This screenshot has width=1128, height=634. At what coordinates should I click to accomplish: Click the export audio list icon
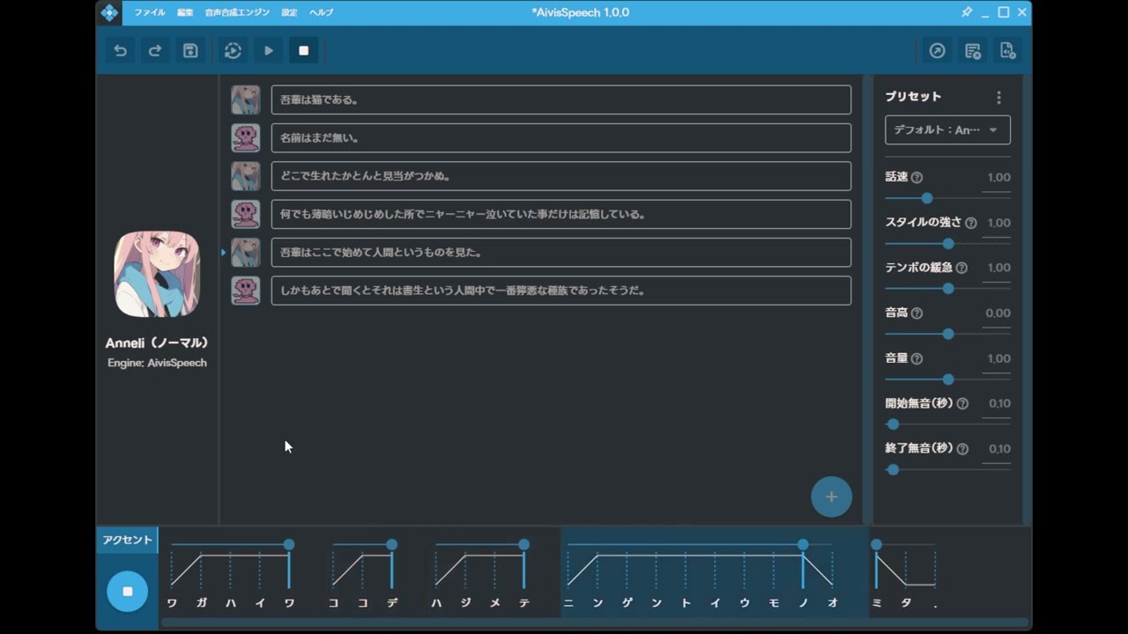973,51
